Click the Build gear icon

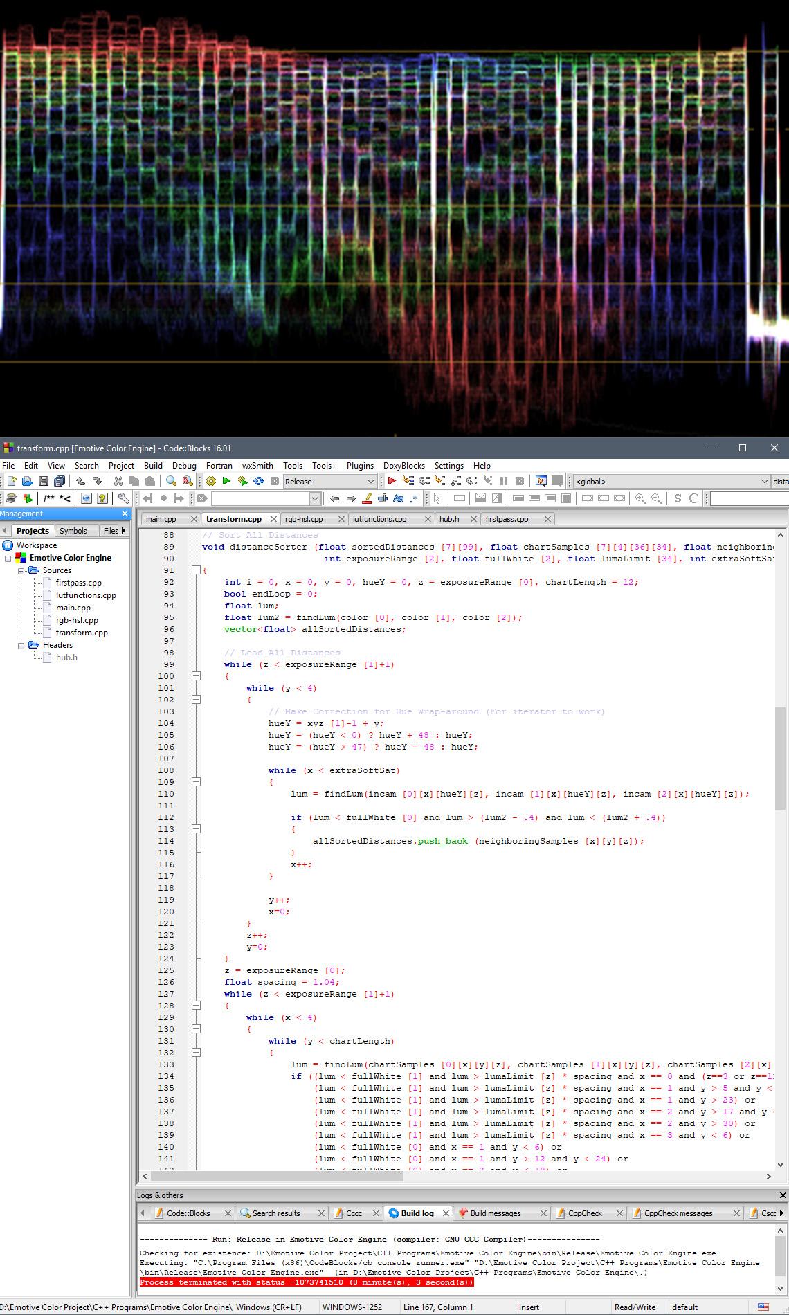pos(211,481)
